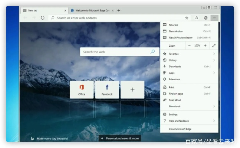Screen dimensions: 240x148
Task: Enter full screen from Zoom row
Action: click(x=214, y=46)
